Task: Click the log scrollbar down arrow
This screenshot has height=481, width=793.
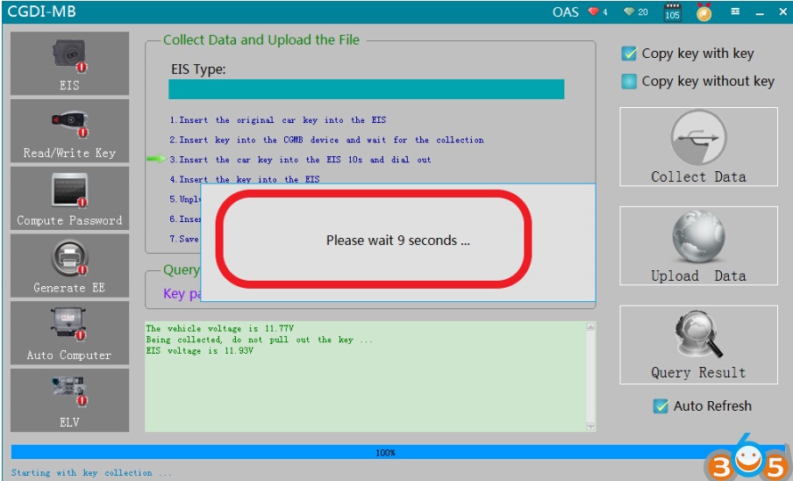Action: 590,427
